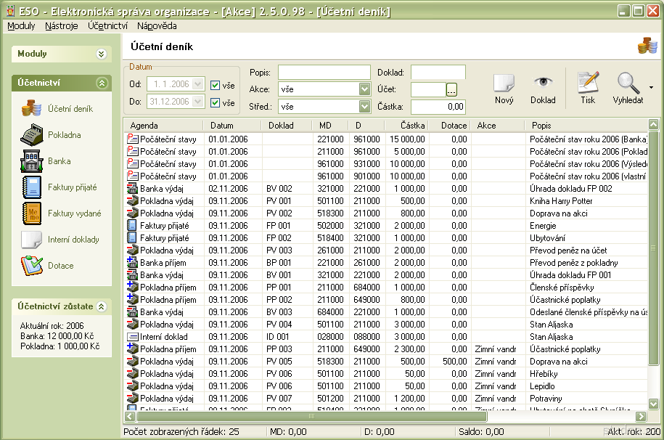Click the Účet browse ellipsis button
Image resolution: width=664 pixels, height=440 pixels.
point(451,89)
